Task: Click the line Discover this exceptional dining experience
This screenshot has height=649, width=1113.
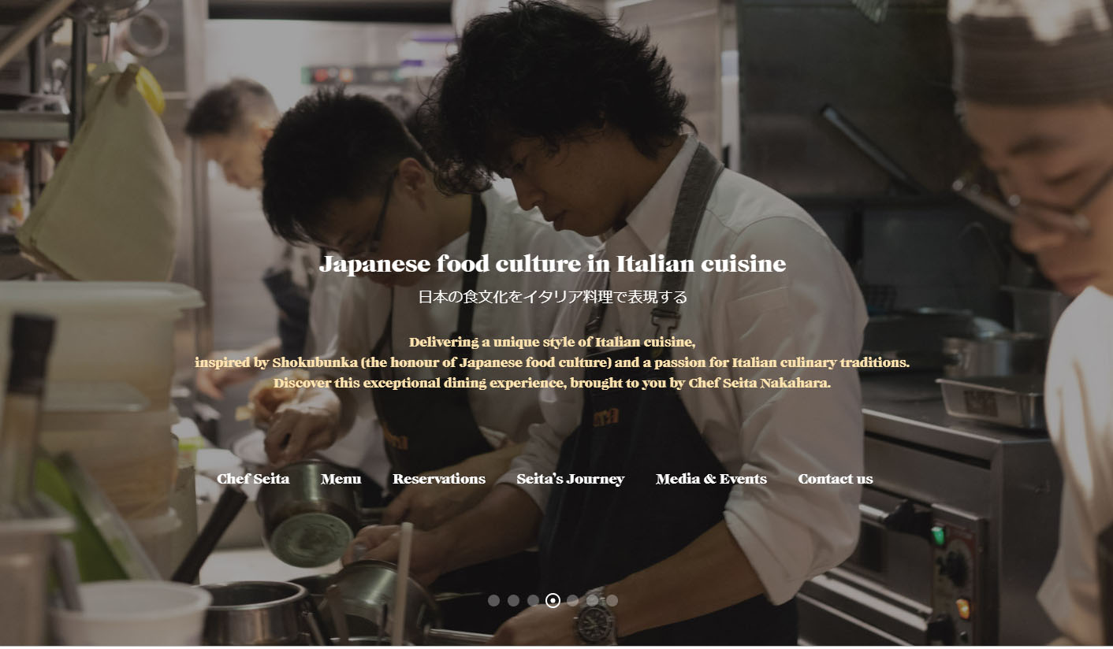Action: (552, 384)
